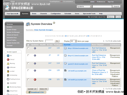
Task: Toggle sort arrow on System column
Action: 72,45
